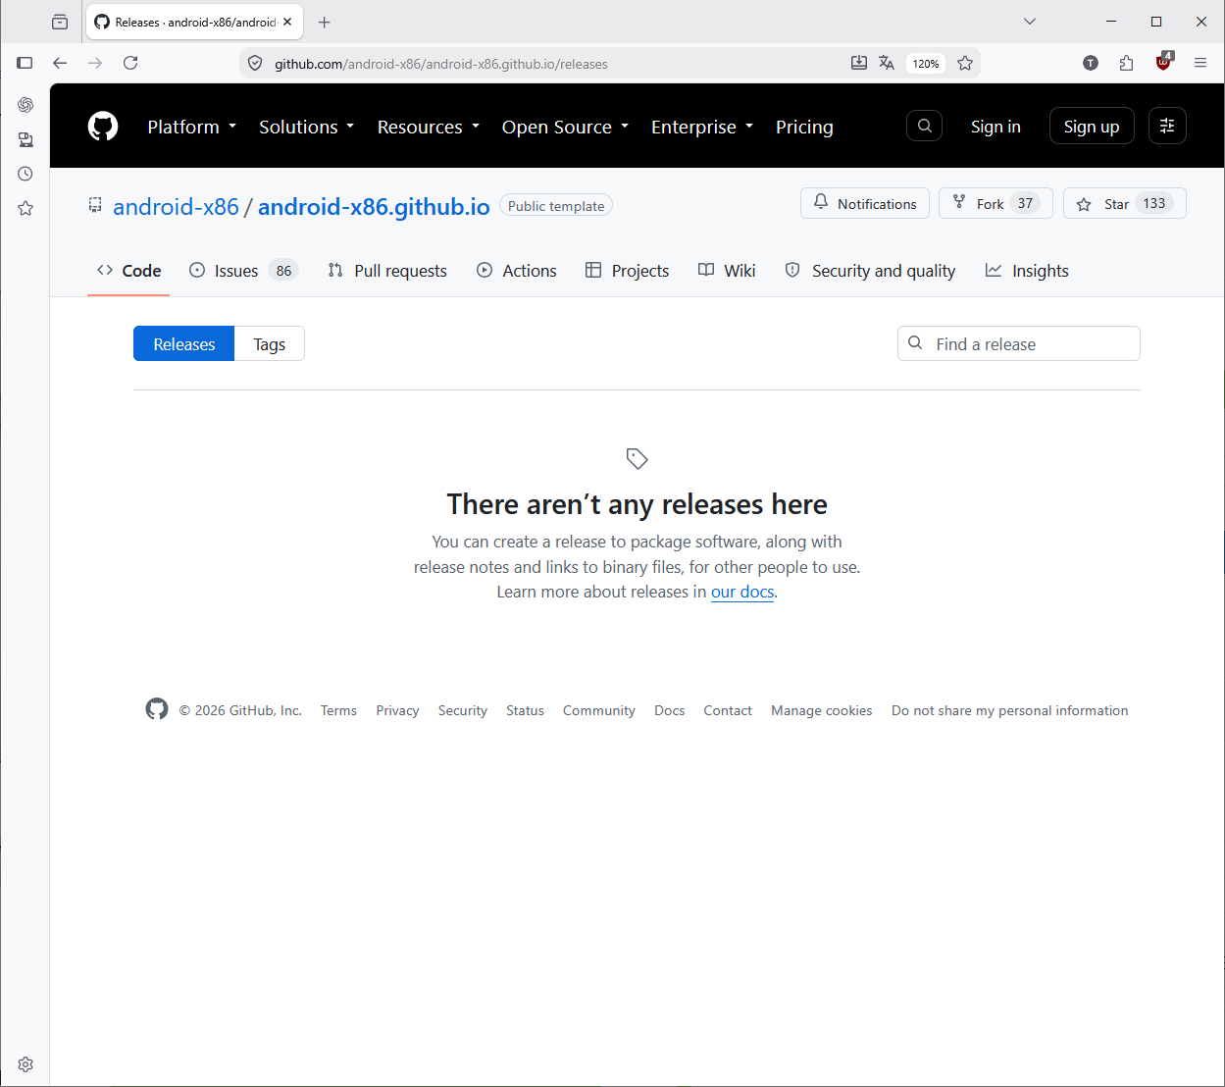Open footer Status link

coord(525,710)
